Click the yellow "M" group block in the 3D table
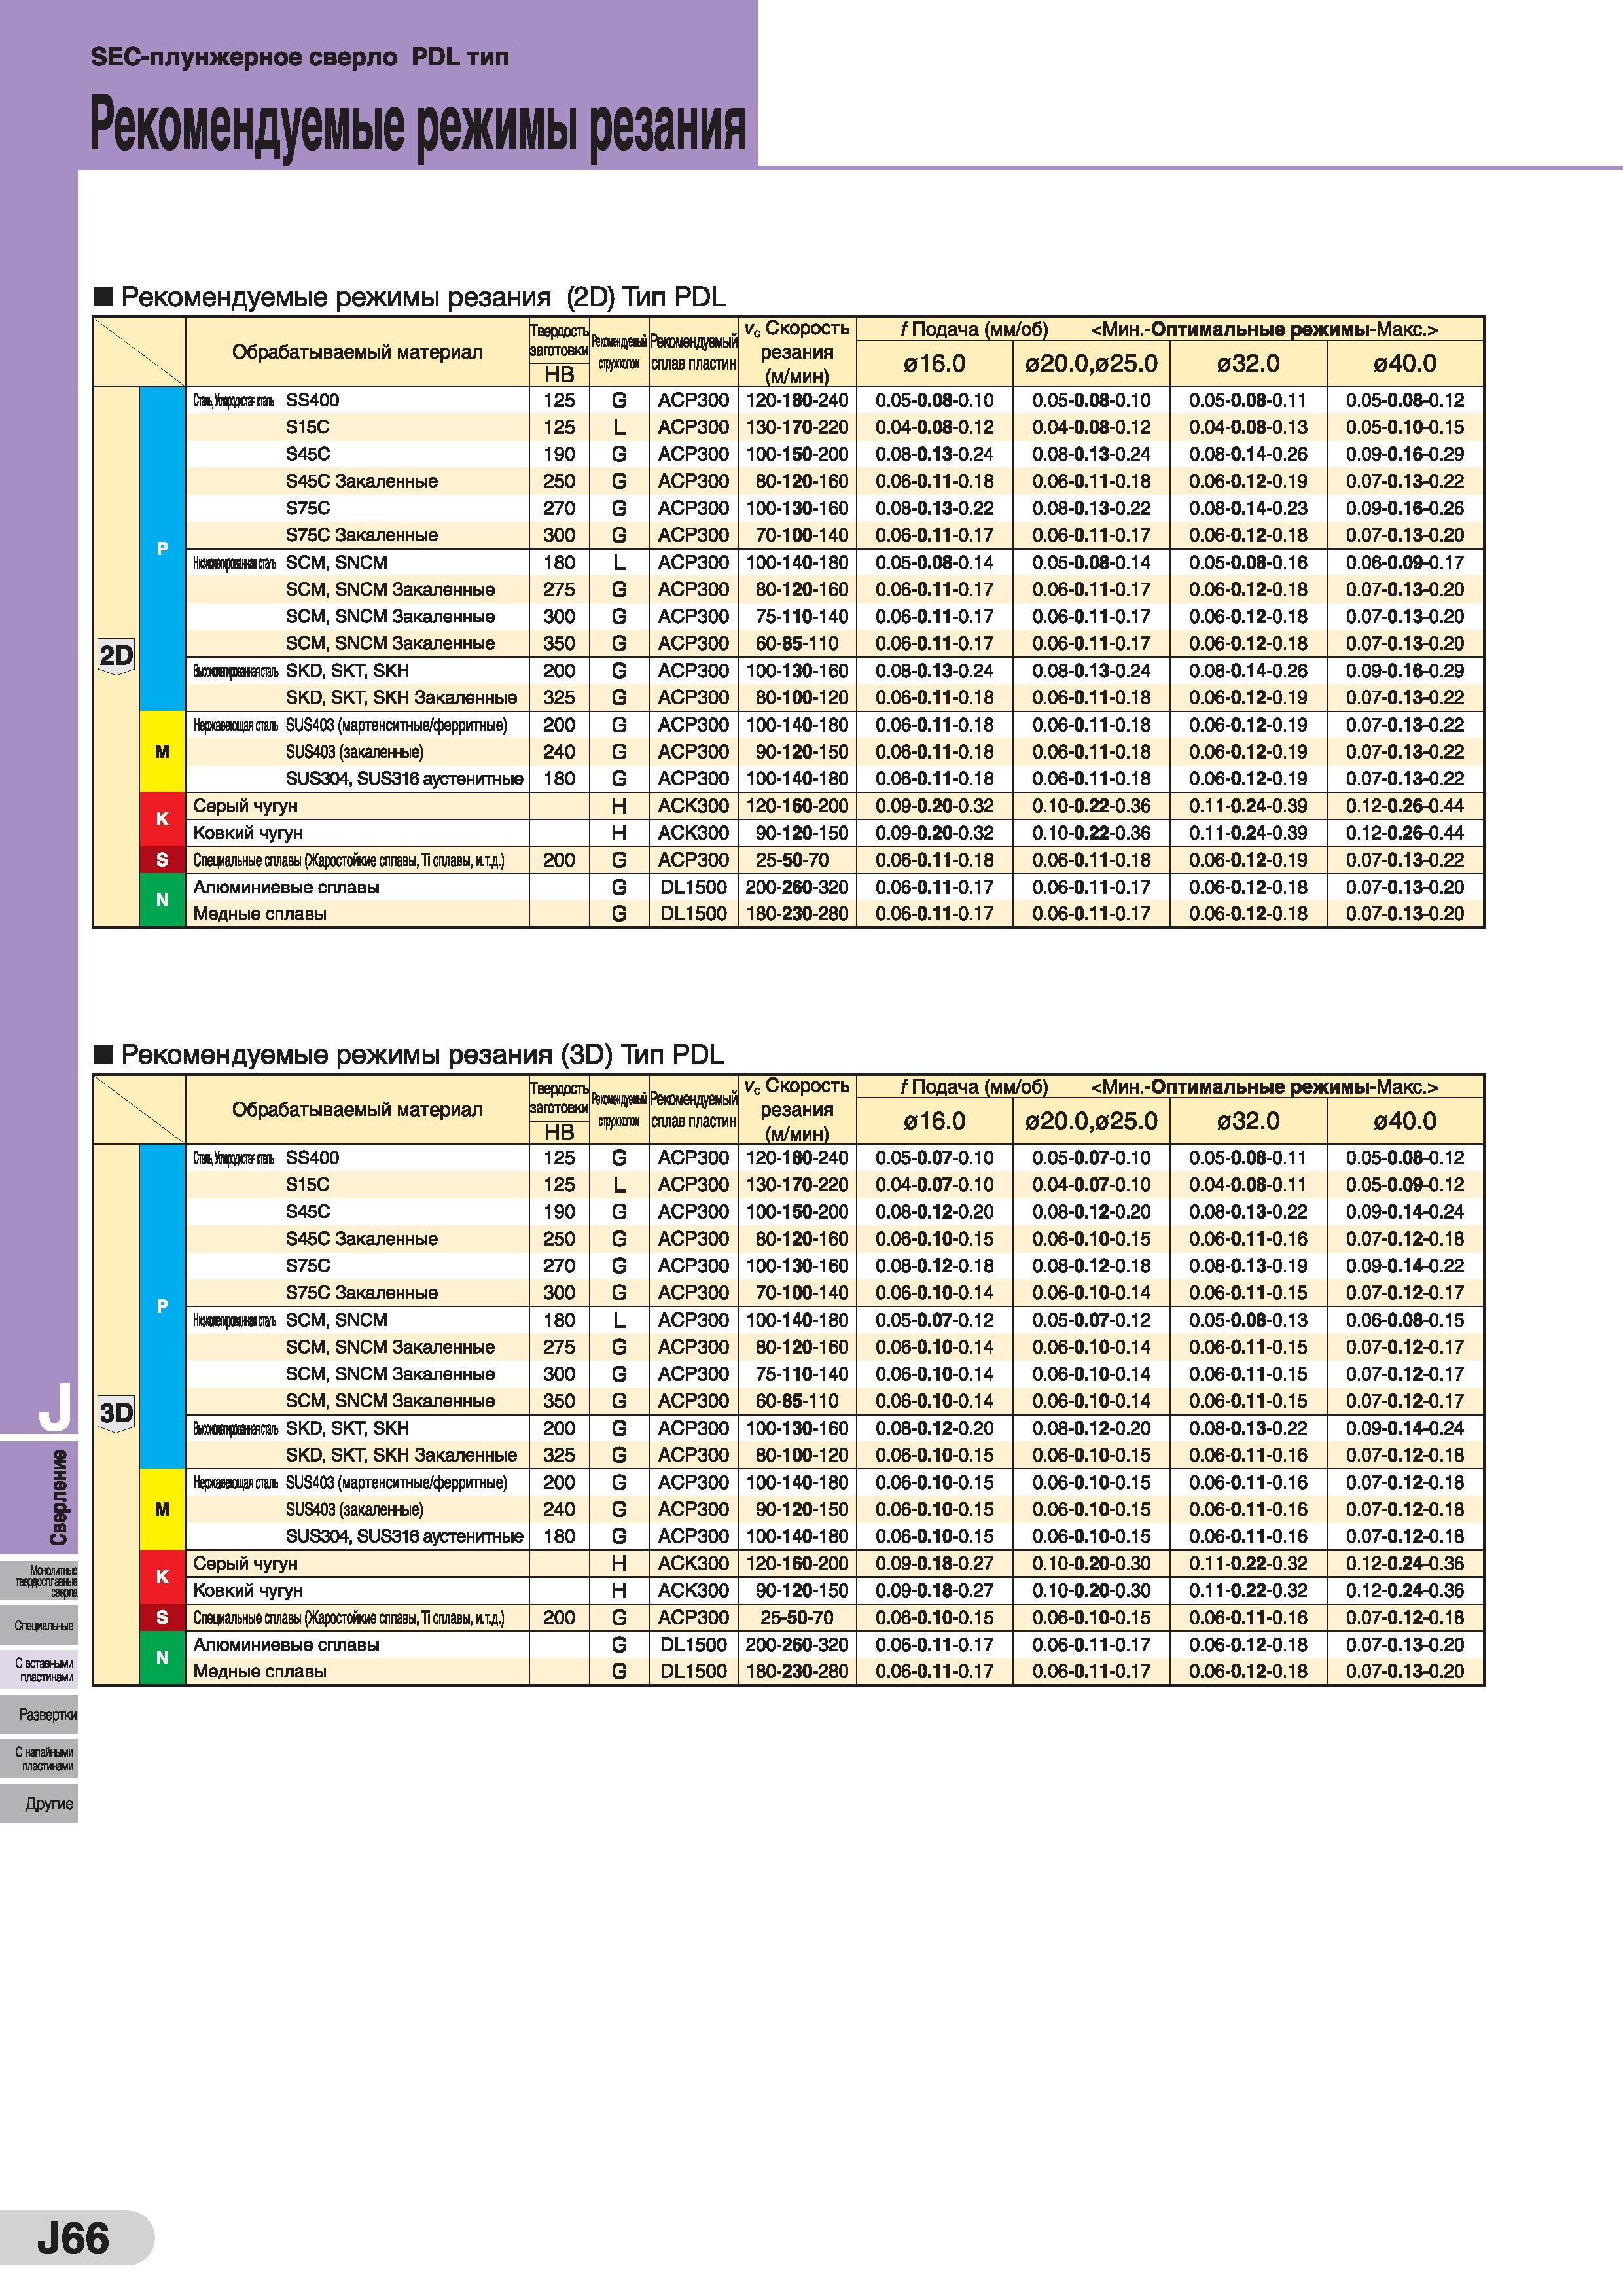Viewport: 1623px width, 2296px height. click(162, 1509)
